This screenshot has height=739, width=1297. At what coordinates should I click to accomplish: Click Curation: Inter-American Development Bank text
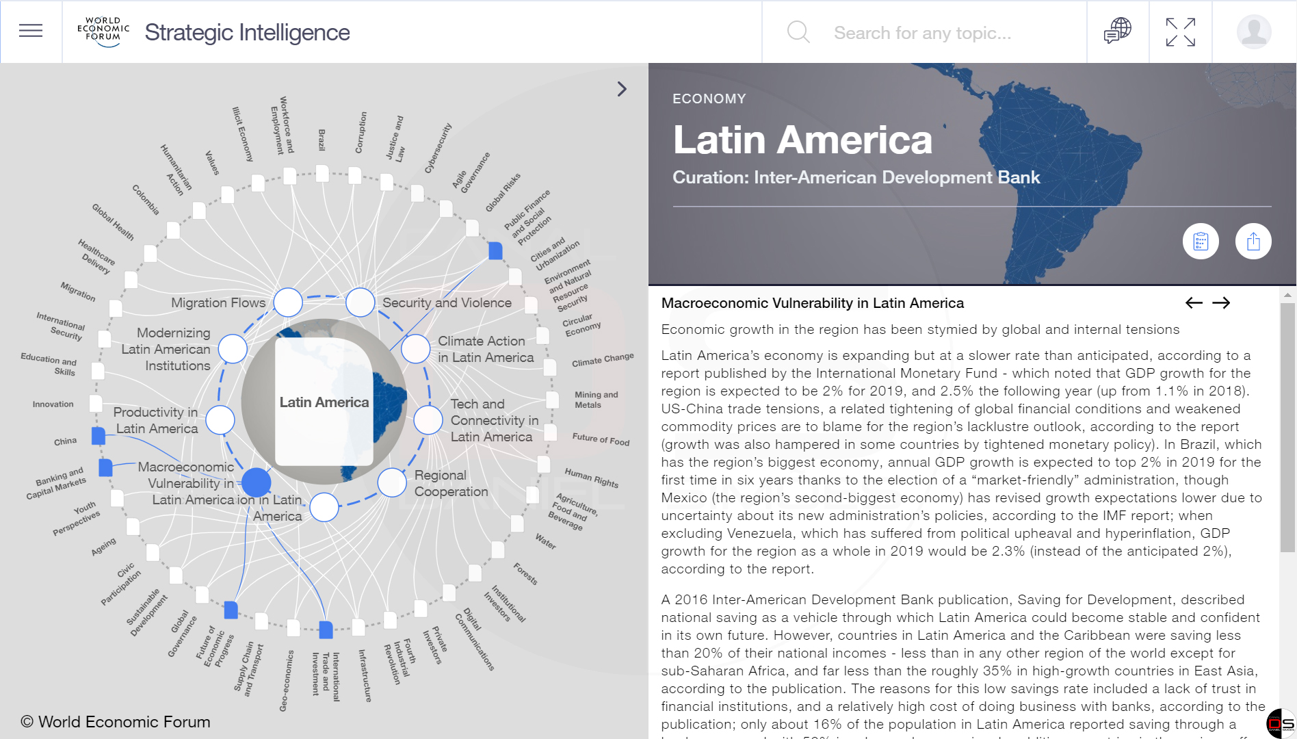(856, 177)
